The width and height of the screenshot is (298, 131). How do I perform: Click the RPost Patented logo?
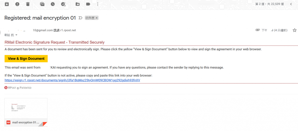point(18,88)
